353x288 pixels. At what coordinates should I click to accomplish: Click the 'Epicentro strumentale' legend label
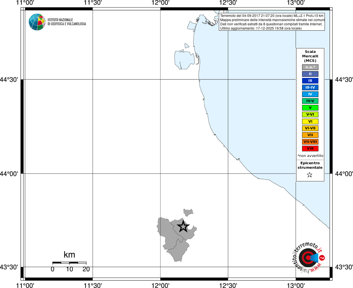310,165
